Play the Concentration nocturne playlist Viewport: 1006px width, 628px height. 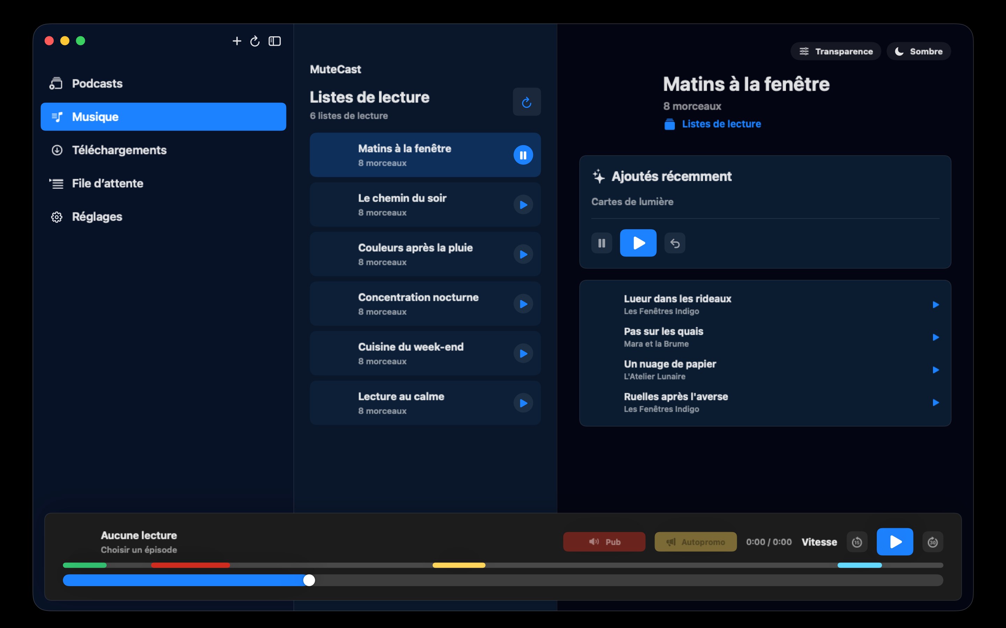point(523,304)
